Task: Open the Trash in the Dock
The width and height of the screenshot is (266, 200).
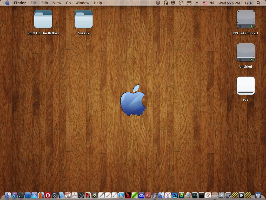Action: point(258,195)
